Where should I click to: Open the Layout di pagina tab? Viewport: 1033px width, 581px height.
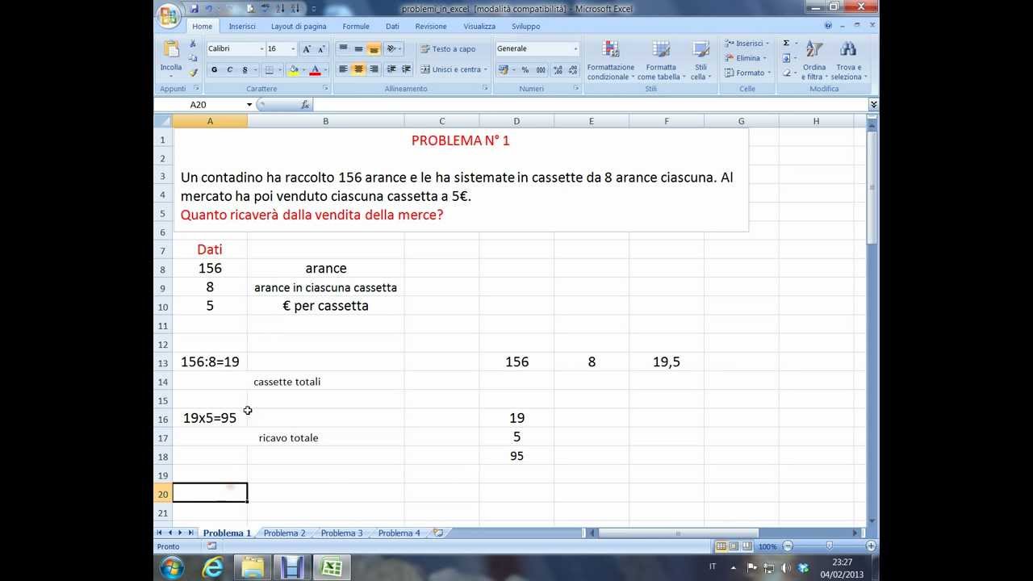[x=299, y=26]
